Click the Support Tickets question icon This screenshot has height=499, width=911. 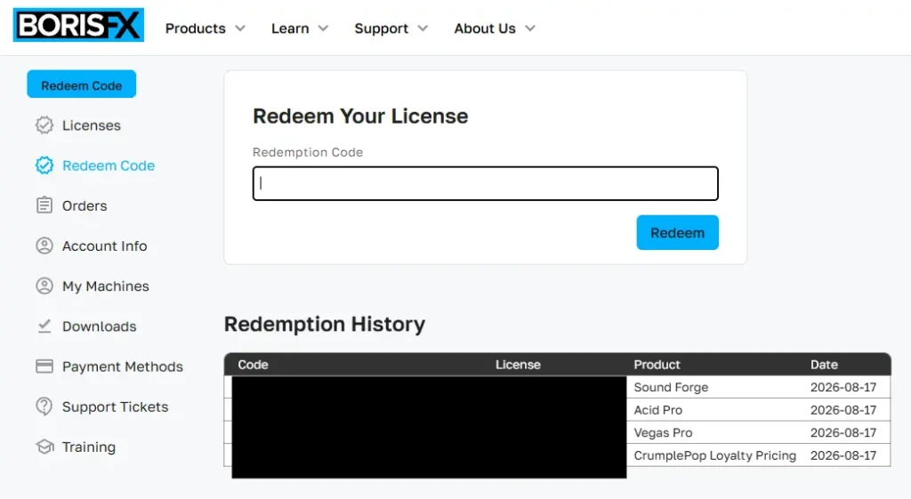point(44,406)
